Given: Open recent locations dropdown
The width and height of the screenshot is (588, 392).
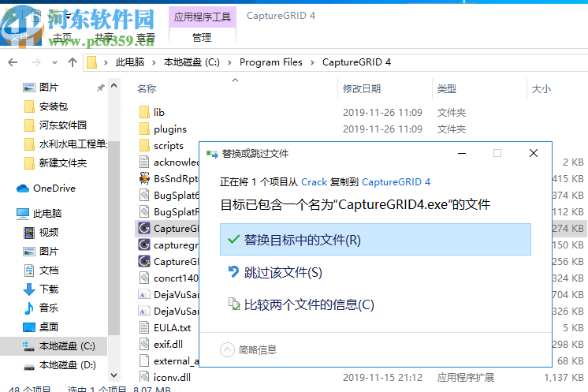Looking at the screenshot, I should click(54, 62).
